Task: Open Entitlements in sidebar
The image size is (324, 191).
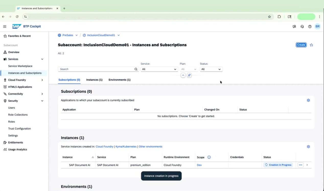Action: pyautogui.click(x=15, y=142)
